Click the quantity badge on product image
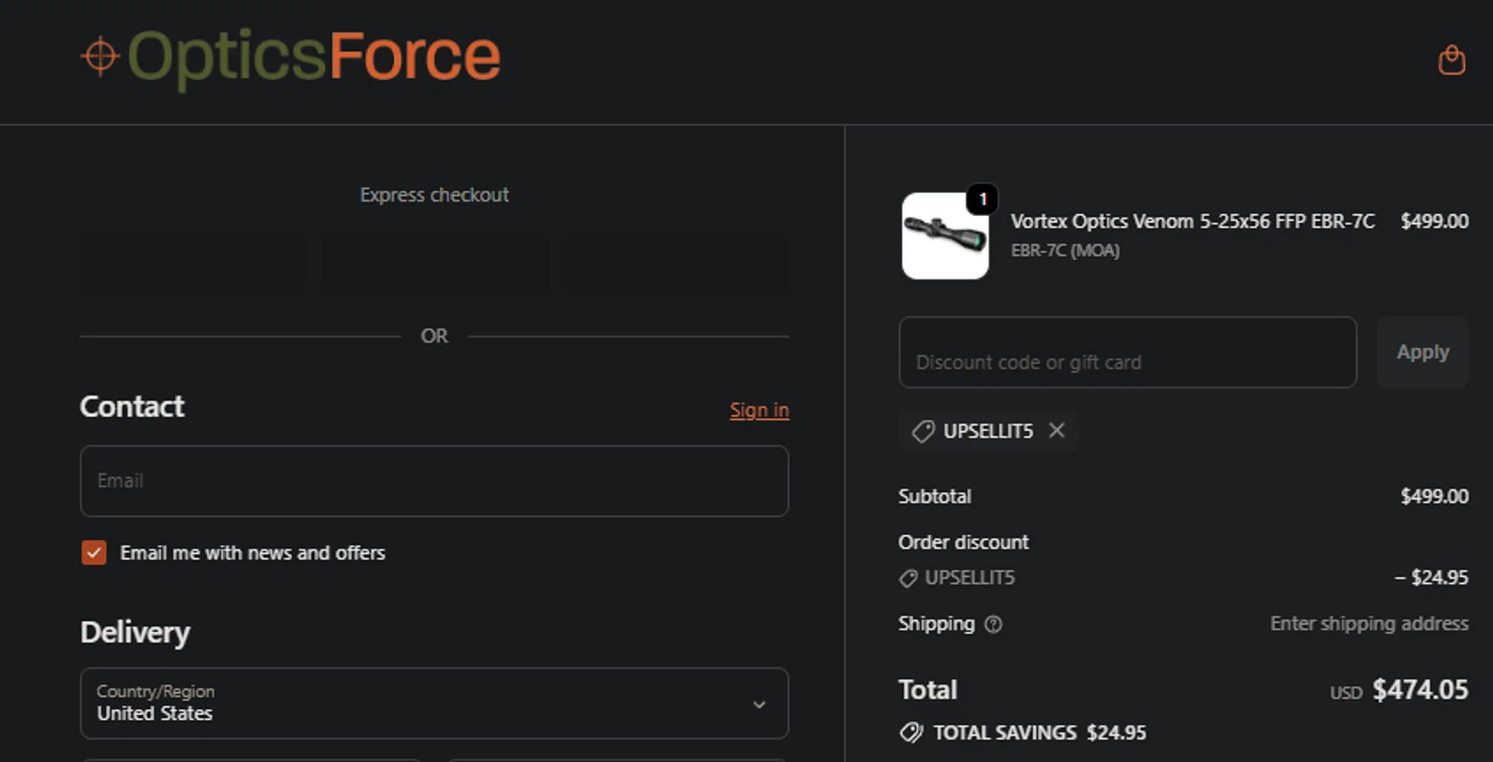 coord(982,200)
